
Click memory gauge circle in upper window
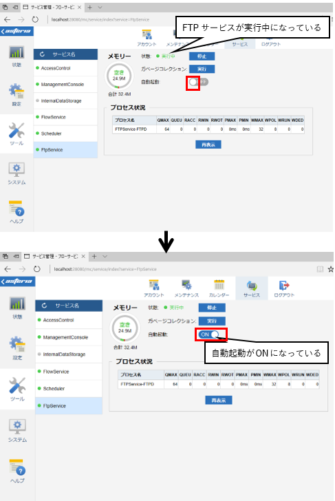tap(119, 76)
